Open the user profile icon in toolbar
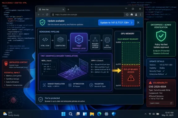Image resolution: width=178 pixels, height=118 pixels. [136, 14]
